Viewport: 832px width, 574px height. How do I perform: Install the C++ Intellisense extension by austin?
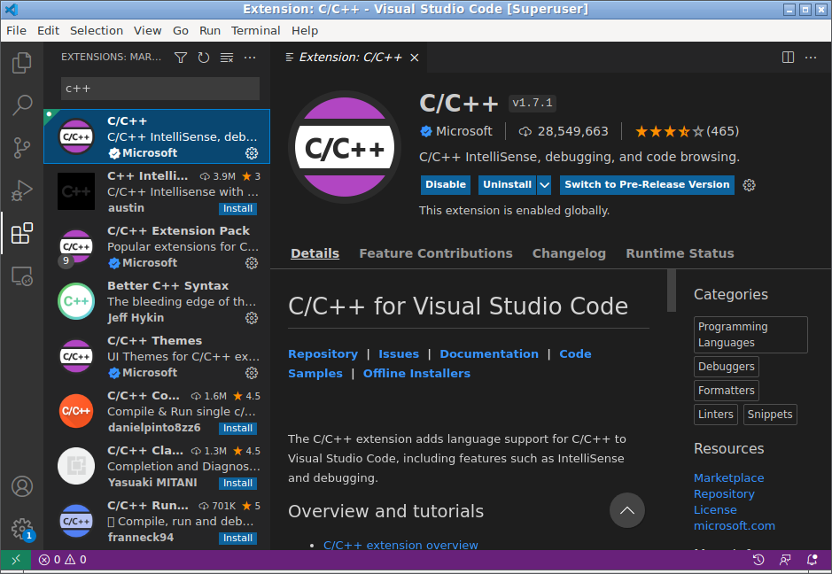(x=237, y=208)
